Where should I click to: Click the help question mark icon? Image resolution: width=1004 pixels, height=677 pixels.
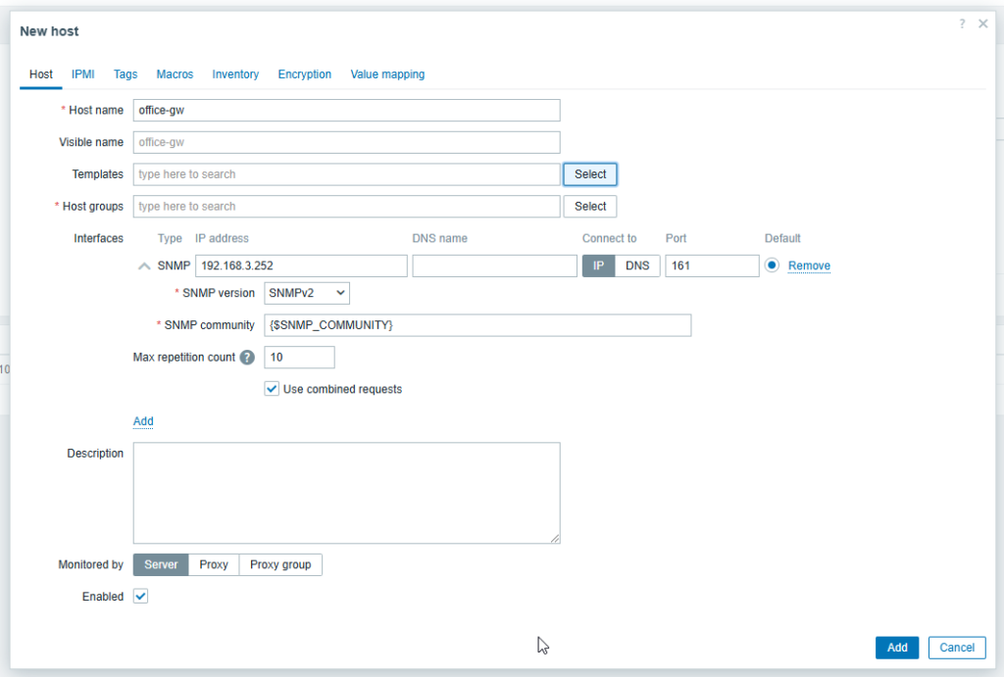click(962, 24)
